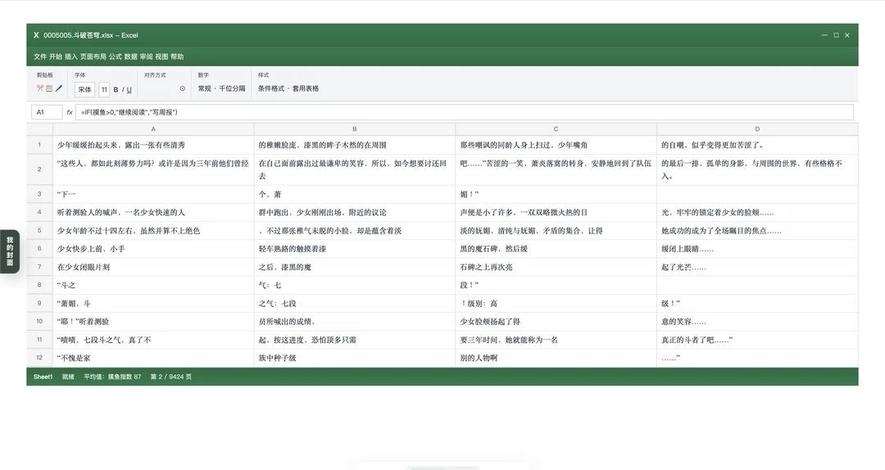Open the 开始 menu
885x470 pixels.
coord(56,56)
